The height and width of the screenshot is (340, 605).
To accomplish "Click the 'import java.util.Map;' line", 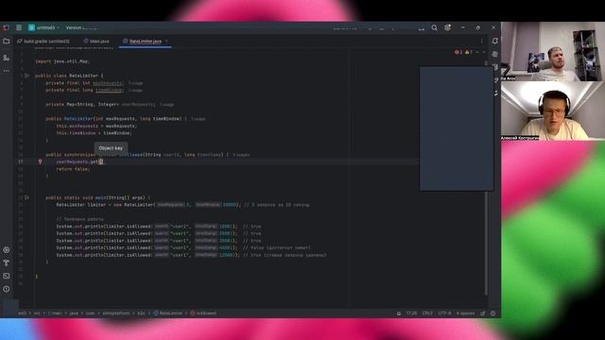I will click(62, 61).
